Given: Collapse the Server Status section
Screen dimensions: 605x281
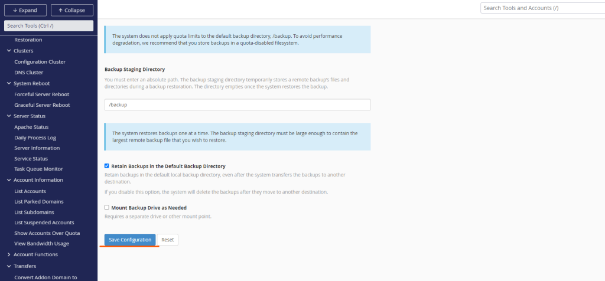Looking at the screenshot, I should [9, 116].
